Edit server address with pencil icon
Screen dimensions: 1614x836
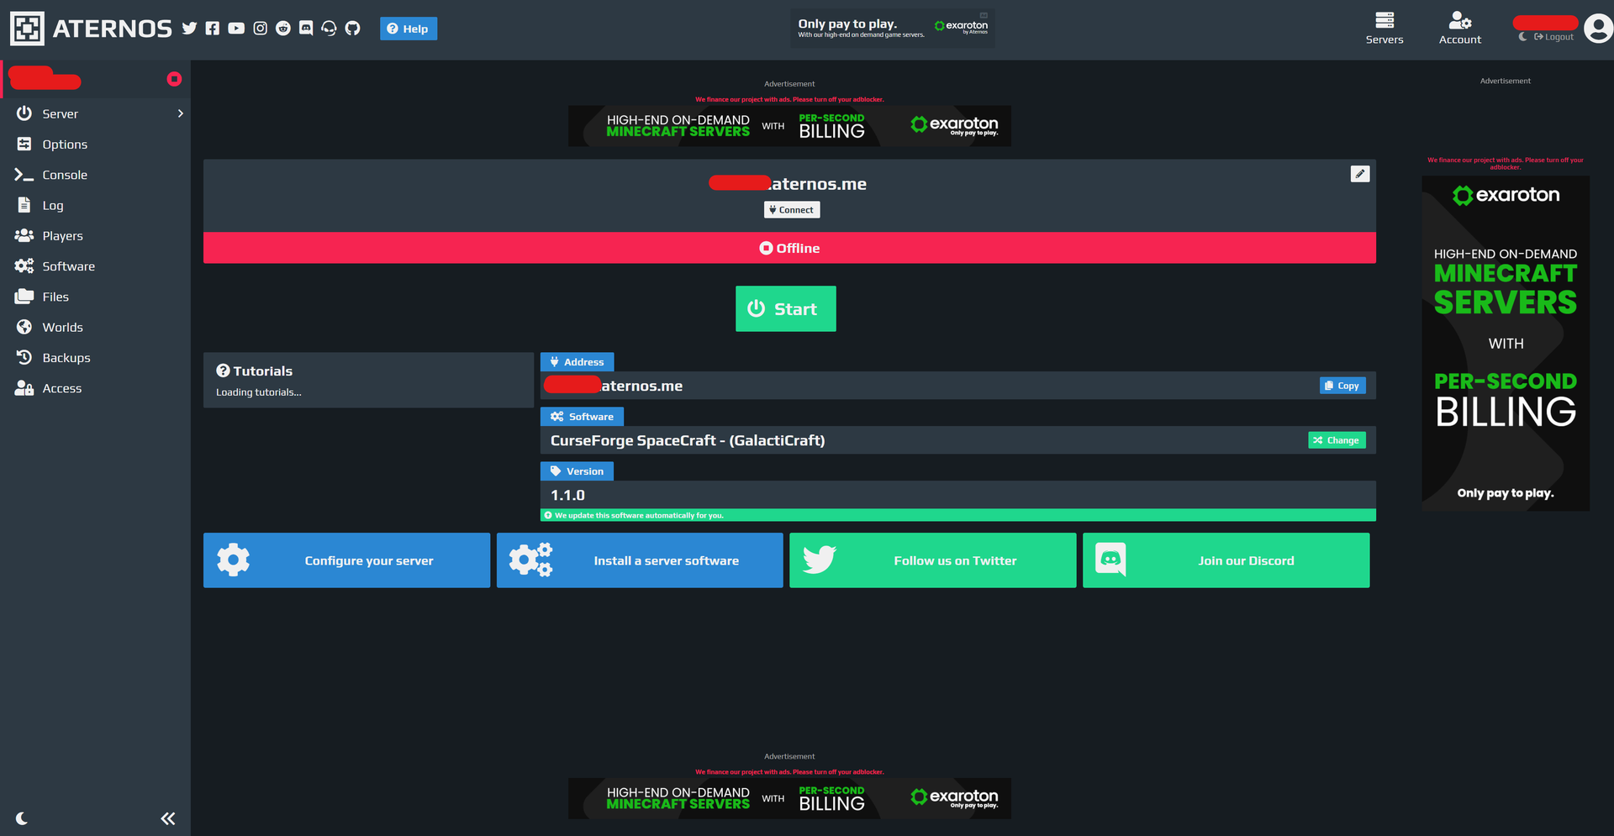pyautogui.click(x=1360, y=174)
